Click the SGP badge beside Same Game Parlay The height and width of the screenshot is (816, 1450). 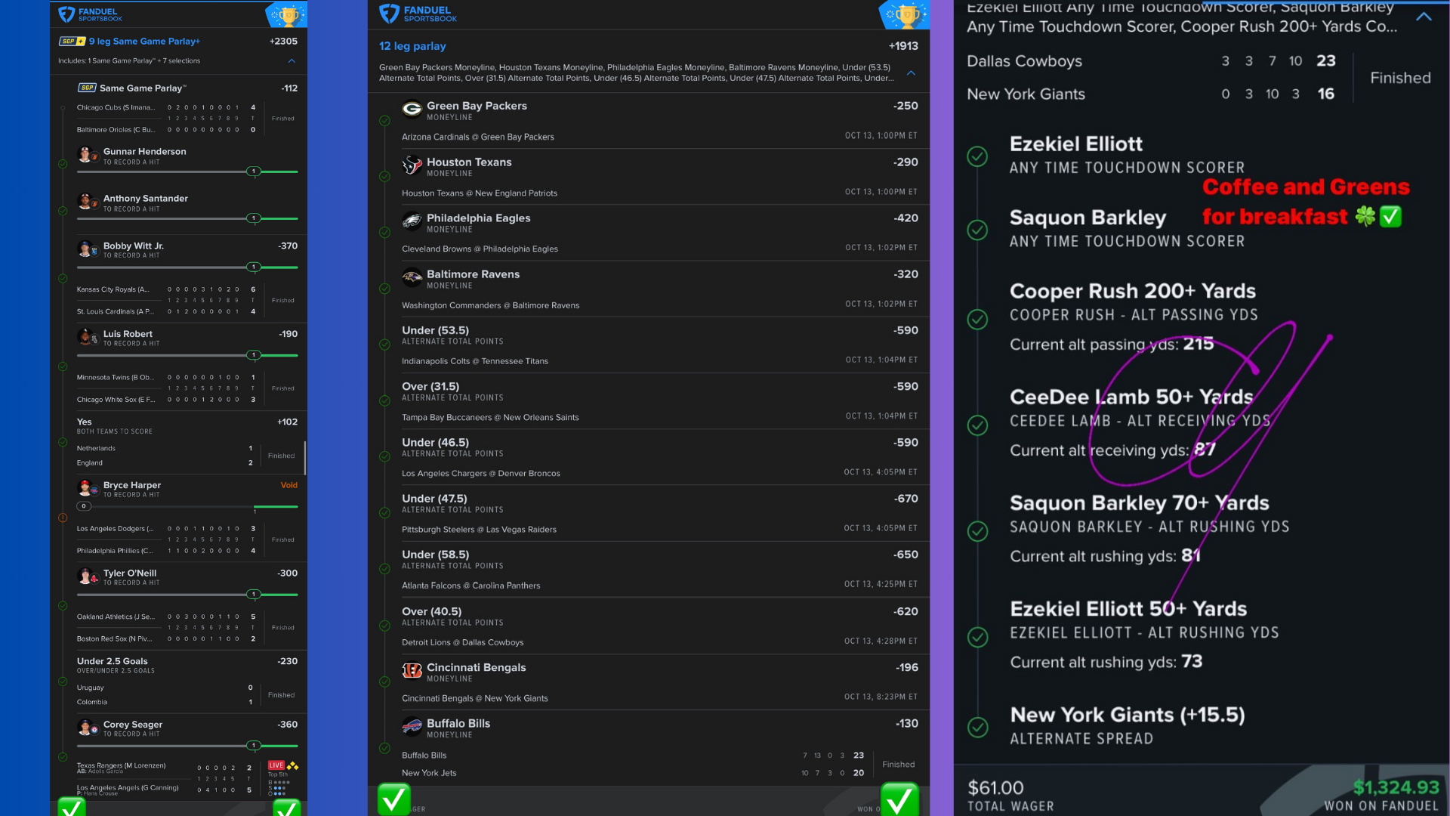(x=87, y=88)
